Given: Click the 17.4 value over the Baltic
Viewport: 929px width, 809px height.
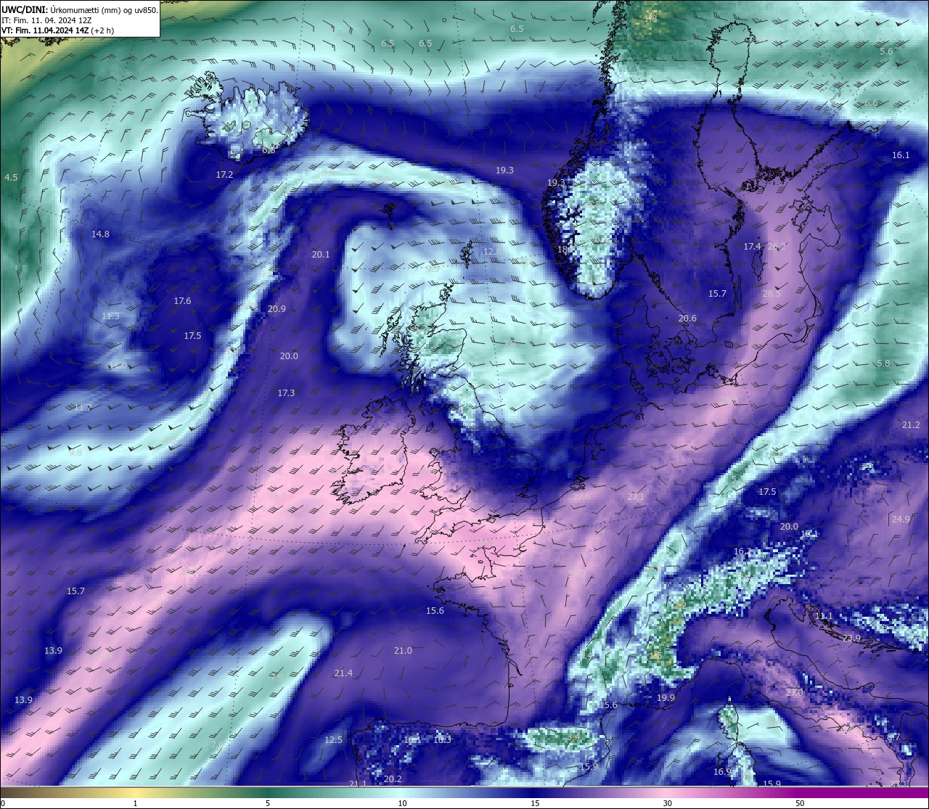Looking at the screenshot, I should [752, 247].
